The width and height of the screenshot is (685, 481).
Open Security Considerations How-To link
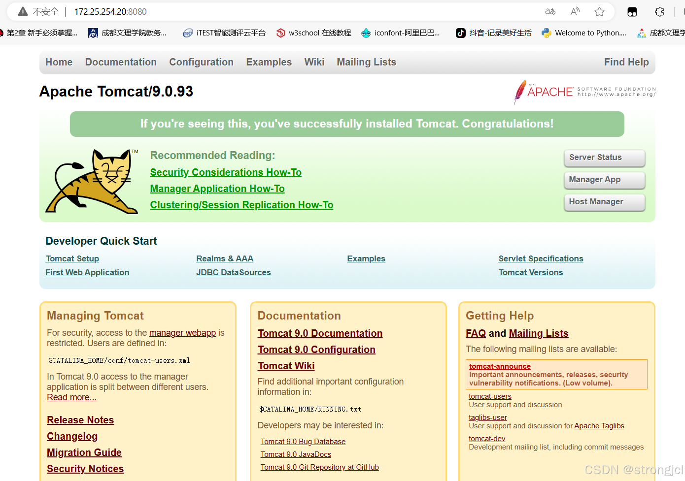[226, 172]
